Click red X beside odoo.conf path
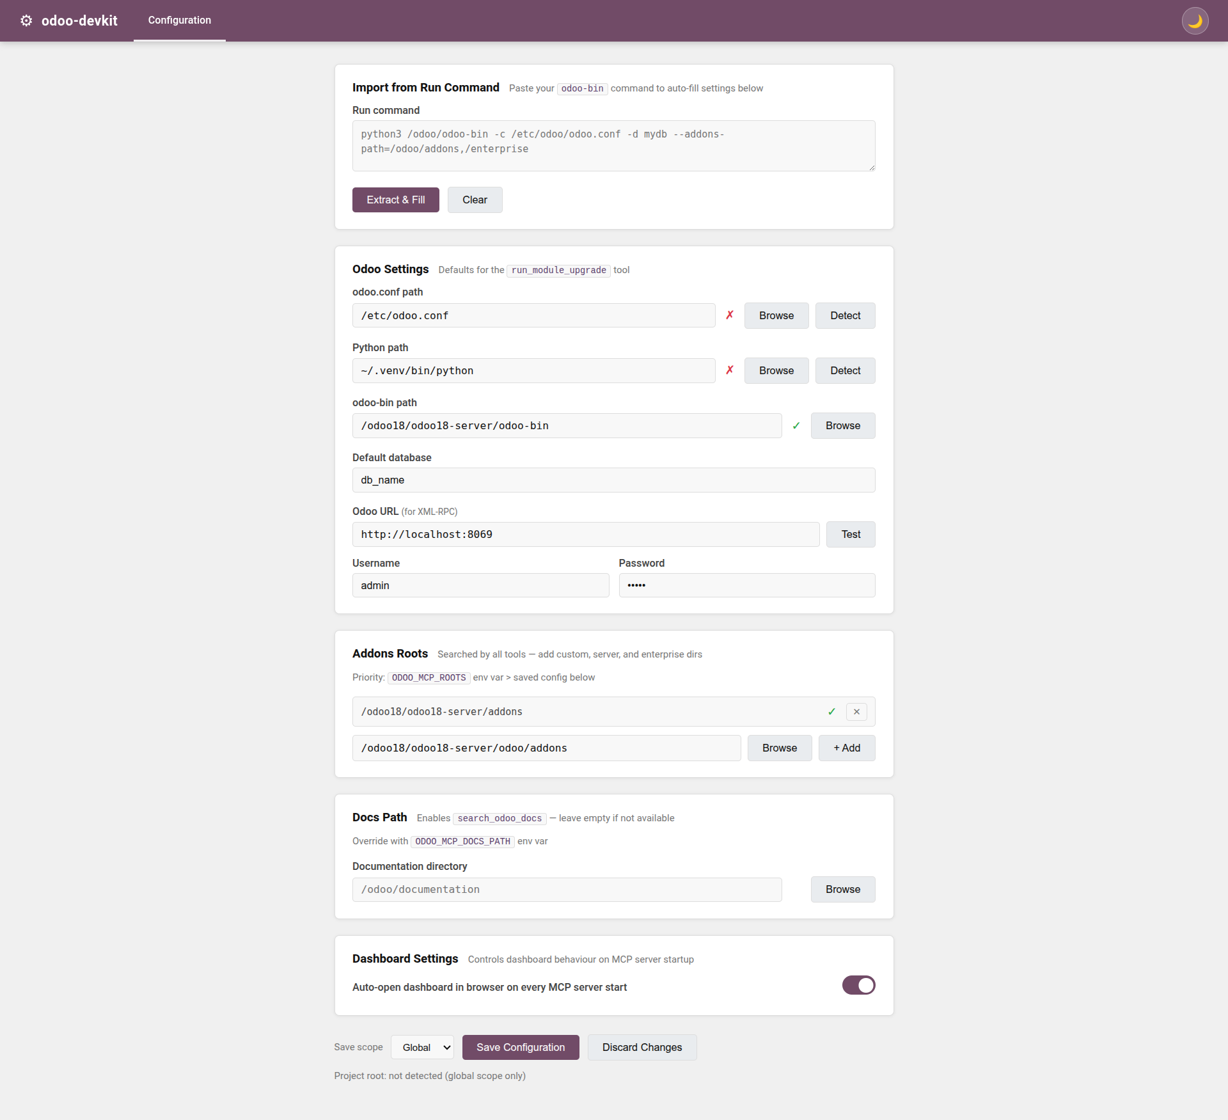 730,315
